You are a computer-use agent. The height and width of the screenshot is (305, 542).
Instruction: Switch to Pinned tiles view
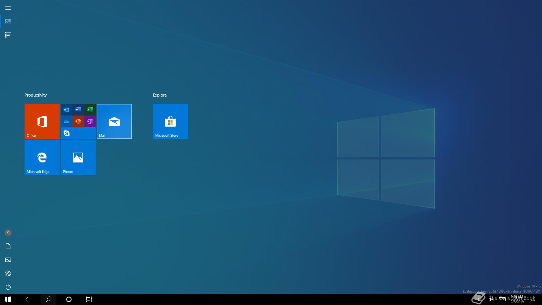[x=8, y=21]
